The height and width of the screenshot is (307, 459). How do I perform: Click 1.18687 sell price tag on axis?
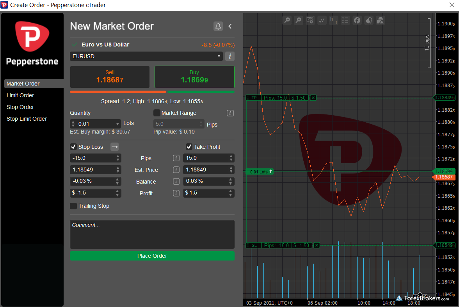[x=444, y=177]
